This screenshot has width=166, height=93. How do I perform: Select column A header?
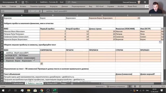click(22, 16)
